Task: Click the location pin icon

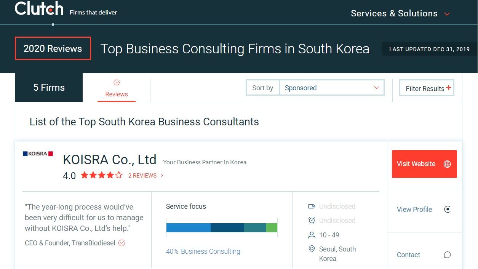Action: click(312, 249)
